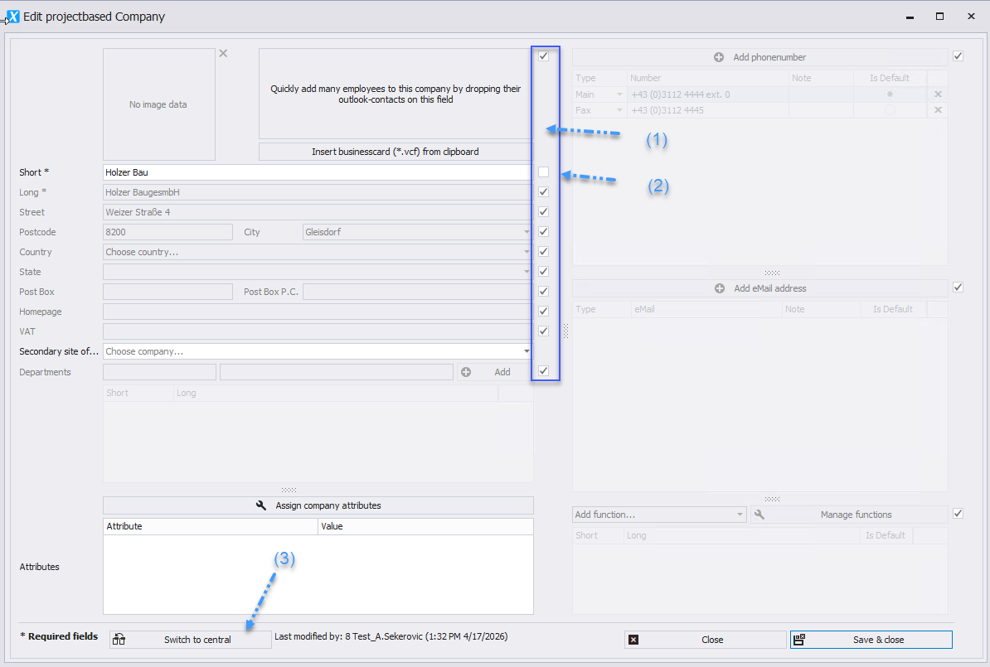Toggle the checkbox beside Homepage field
Screen dimensions: 990x667
[543, 311]
